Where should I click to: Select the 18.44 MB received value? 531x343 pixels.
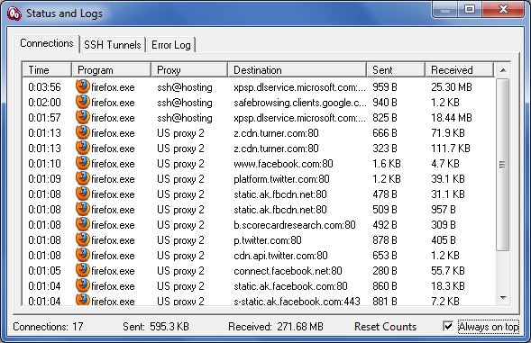tap(452, 118)
